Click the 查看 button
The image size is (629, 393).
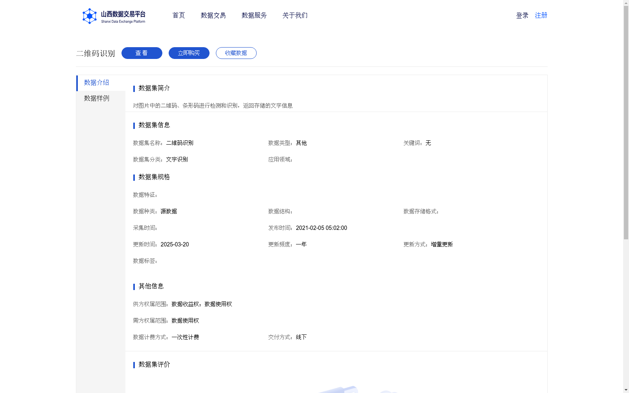[x=142, y=53]
